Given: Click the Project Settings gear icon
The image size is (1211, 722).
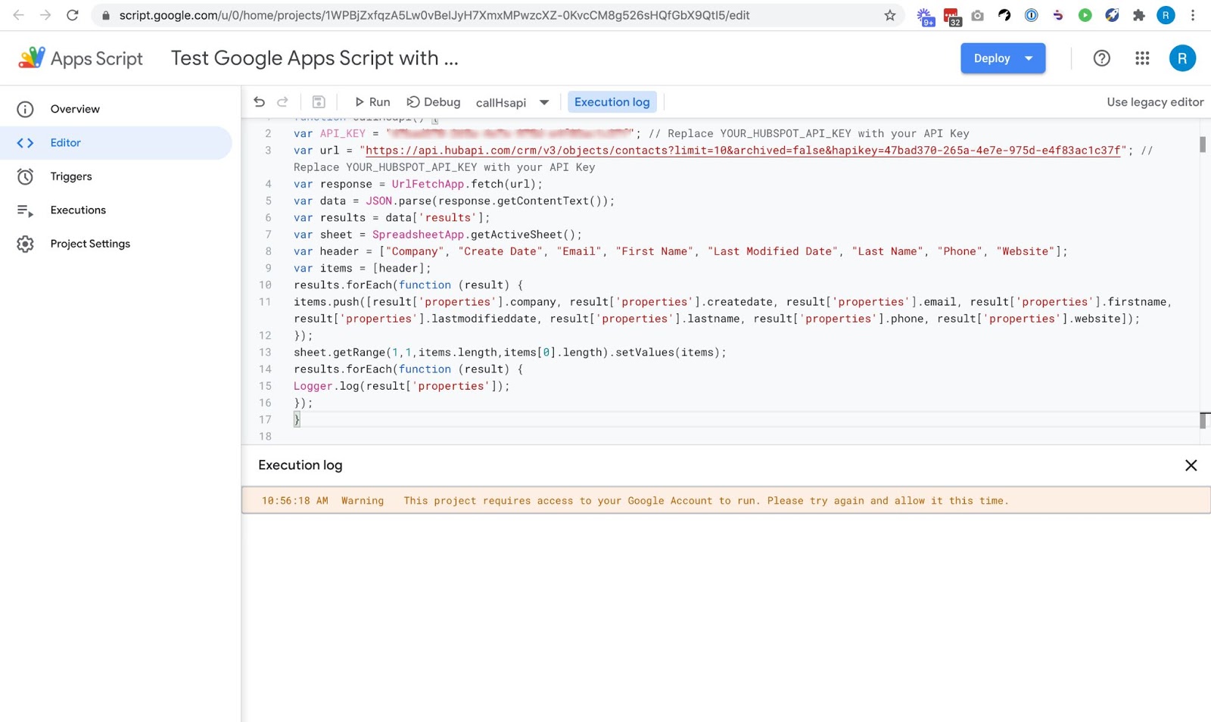Looking at the screenshot, I should [x=26, y=244].
